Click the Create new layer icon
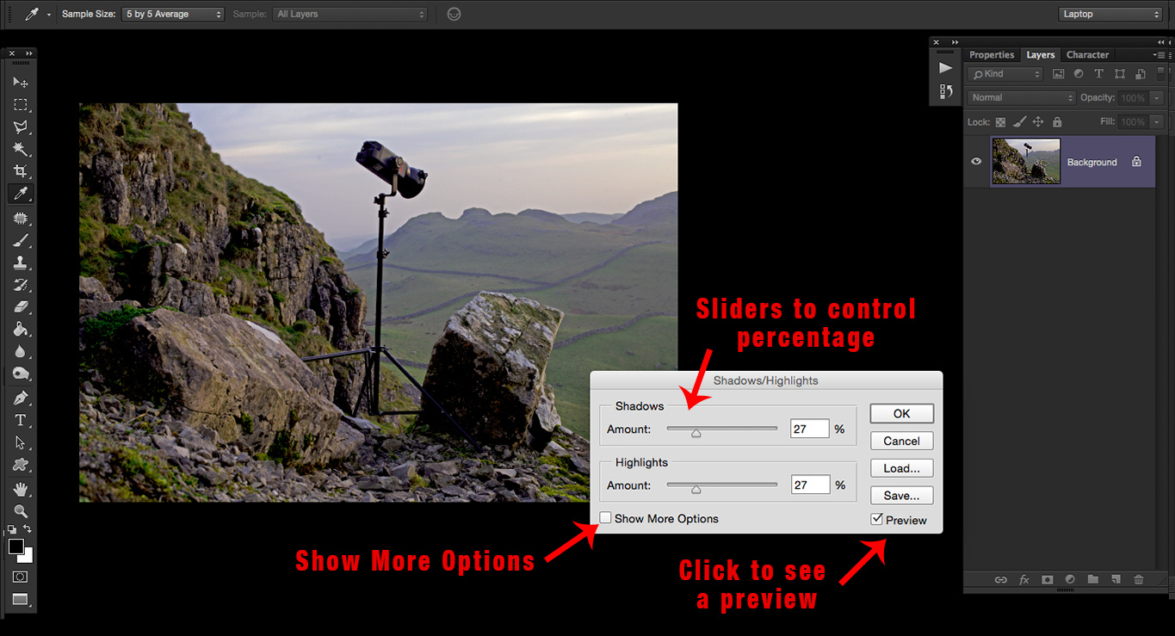Image resolution: width=1175 pixels, height=636 pixels. 1116,580
